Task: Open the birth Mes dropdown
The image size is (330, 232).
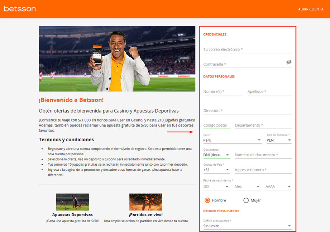Action: [247, 186]
